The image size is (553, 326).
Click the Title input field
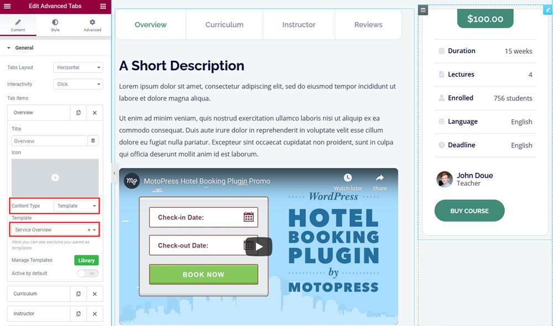tap(49, 141)
